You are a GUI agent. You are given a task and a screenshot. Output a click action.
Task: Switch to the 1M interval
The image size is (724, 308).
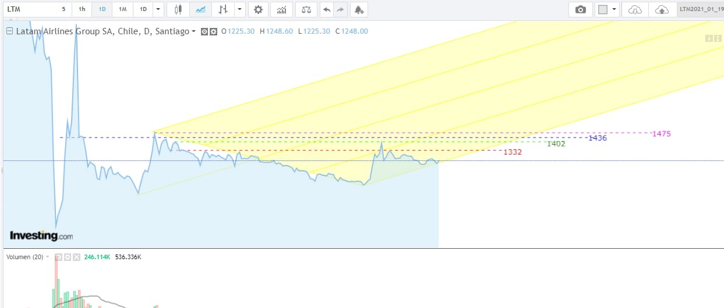tap(122, 9)
